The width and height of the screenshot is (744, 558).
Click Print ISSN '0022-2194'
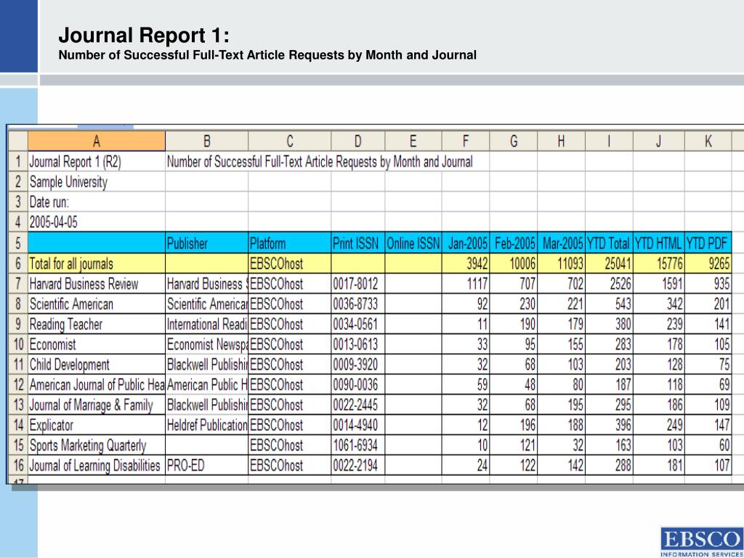pos(357,465)
